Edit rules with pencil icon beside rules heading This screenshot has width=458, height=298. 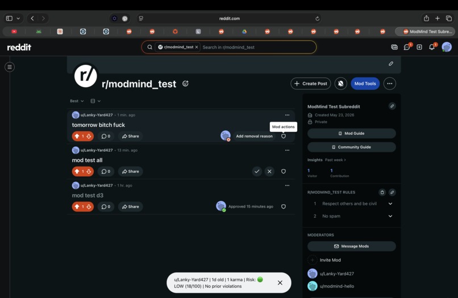392,192
